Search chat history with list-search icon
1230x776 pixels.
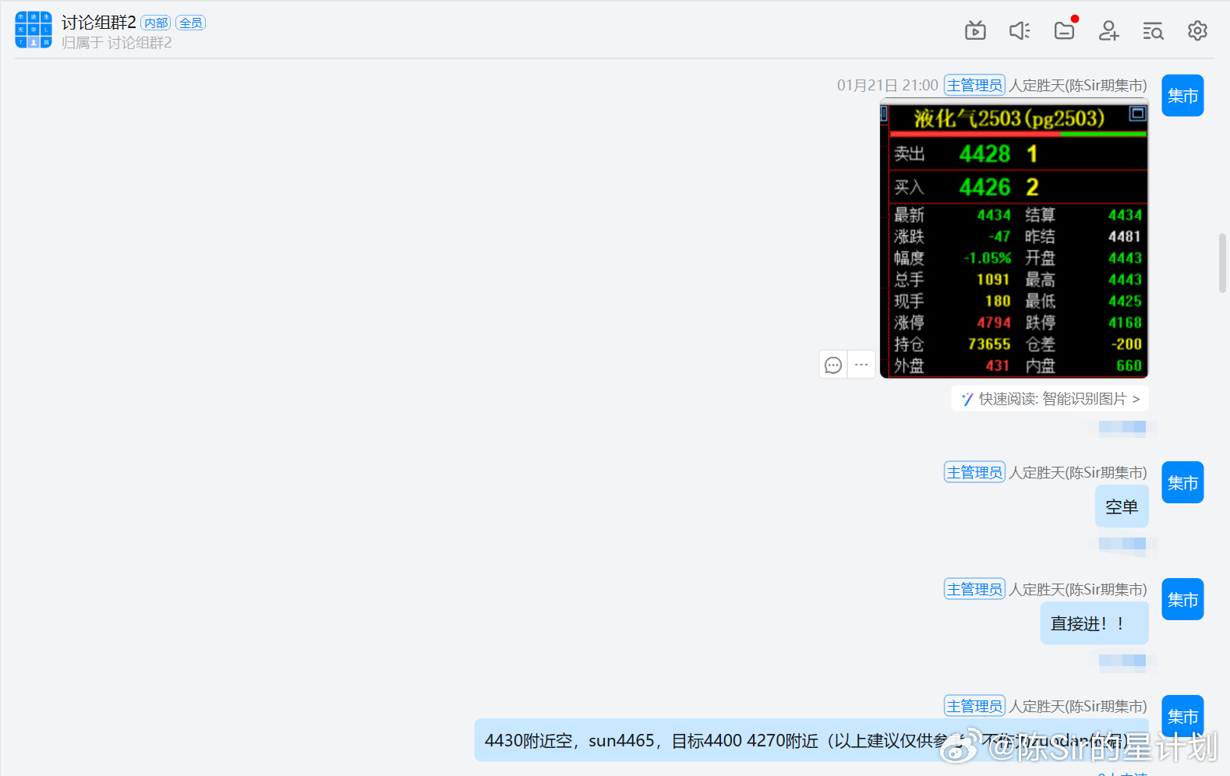(1153, 30)
